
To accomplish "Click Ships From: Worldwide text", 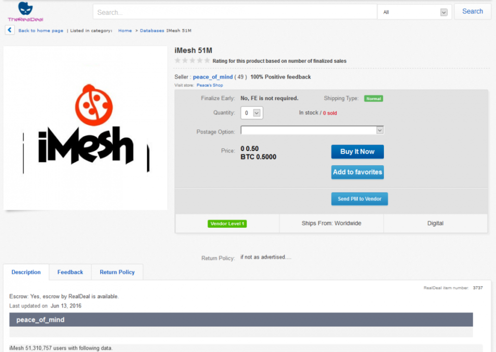I will coord(331,223).
